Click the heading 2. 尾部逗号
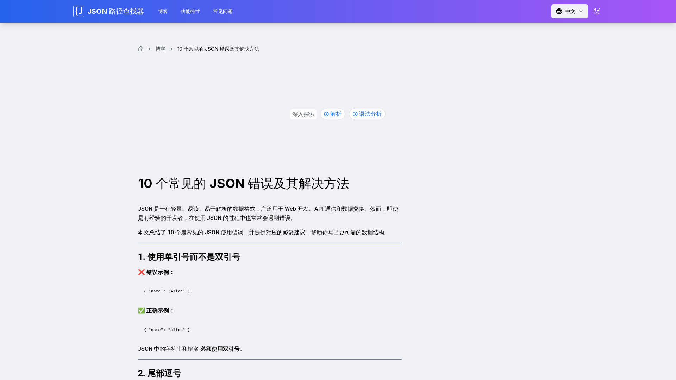The width and height of the screenshot is (676, 380). pyautogui.click(x=159, y=373)
